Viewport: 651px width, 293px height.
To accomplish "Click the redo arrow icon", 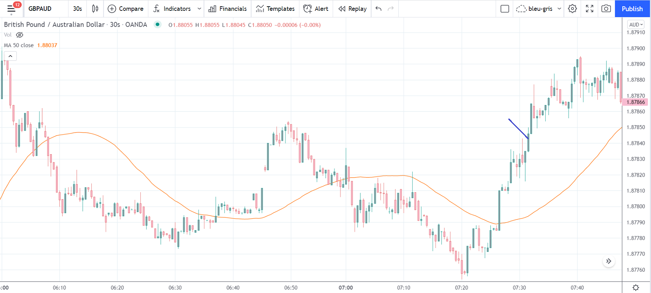I will point(391,9).
